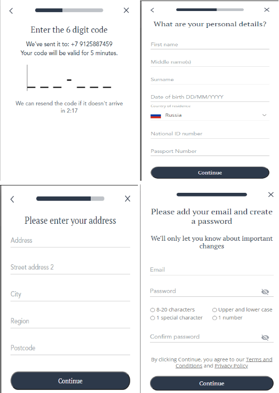Close the 6 digit code screen
Screen dimensions: 279x393
[x=126, y=11]
